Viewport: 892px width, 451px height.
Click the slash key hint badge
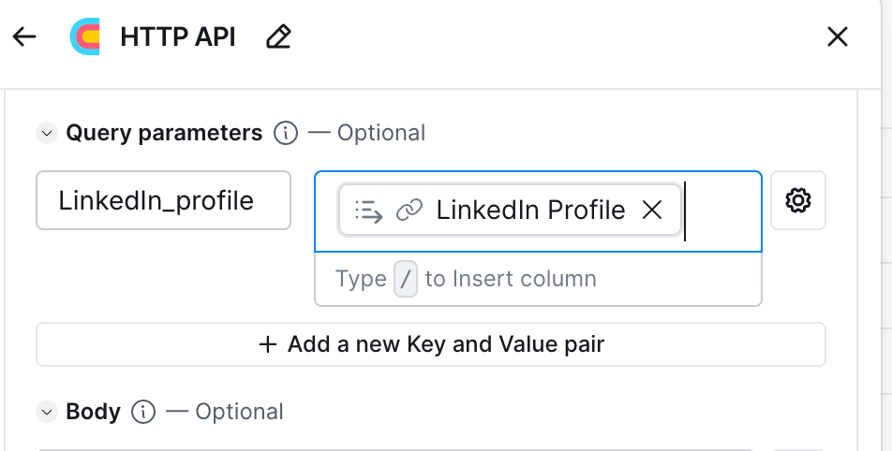click(406, 279)
